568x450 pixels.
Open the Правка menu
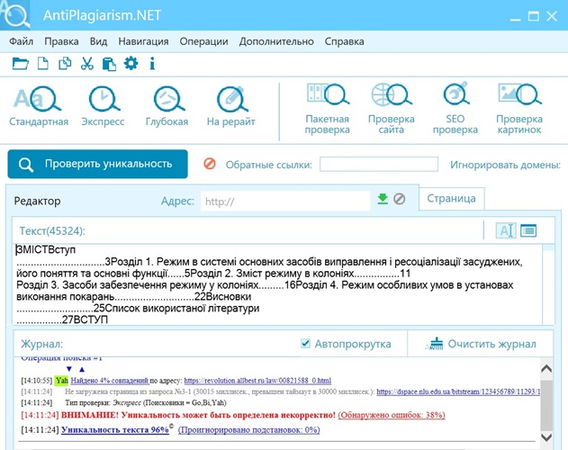(61, 41)
